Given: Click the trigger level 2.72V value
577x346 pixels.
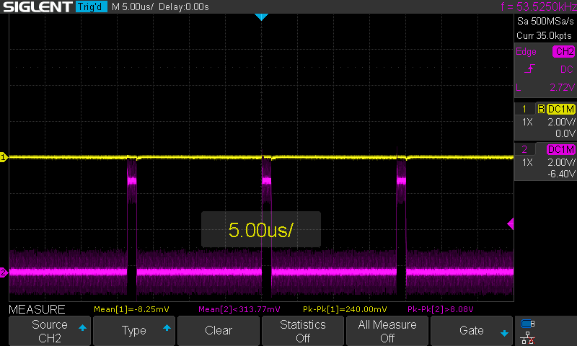Looking at the screenshot, I should (562, 87).
